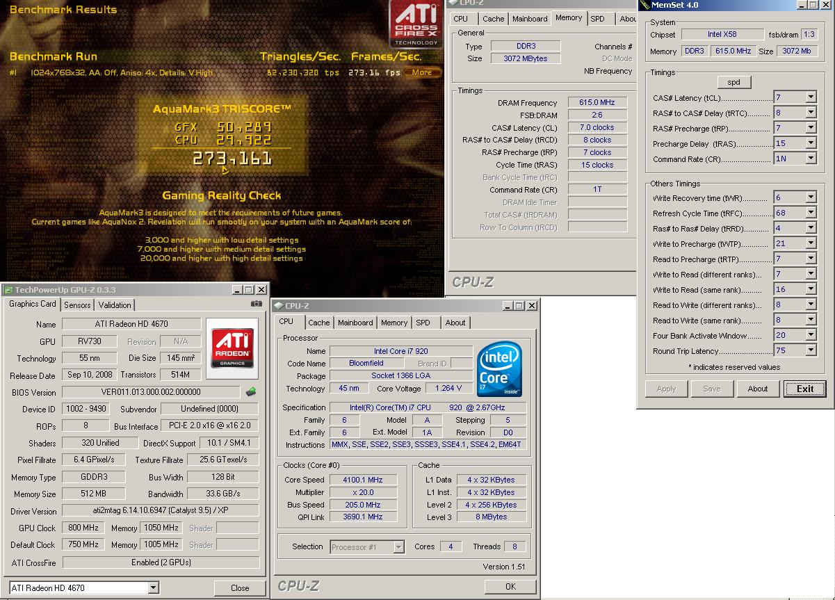The image size is (835, 600).
Task: Click the BIOS save chip icon in GPU-Z
Action: pyautogui.click(x=251, y=392)
